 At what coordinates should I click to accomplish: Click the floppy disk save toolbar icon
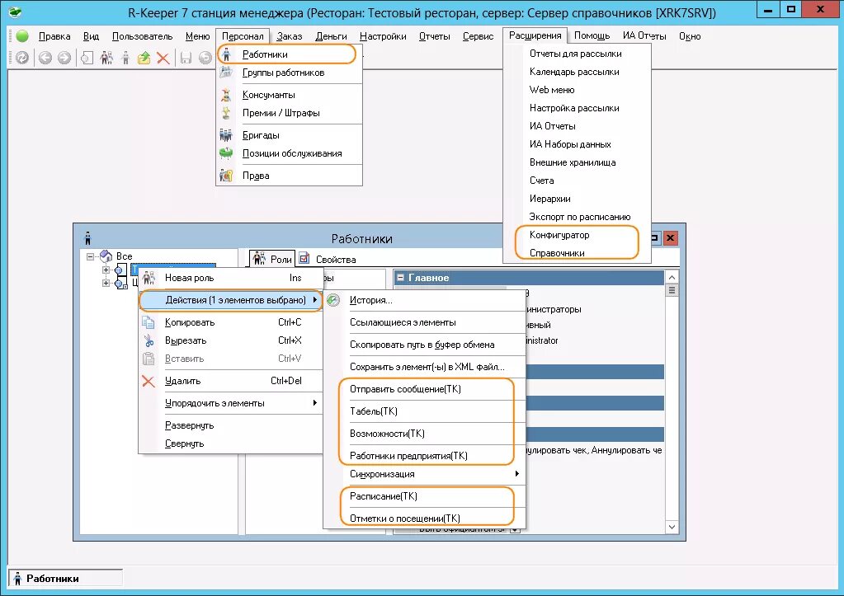pos(186,58)
